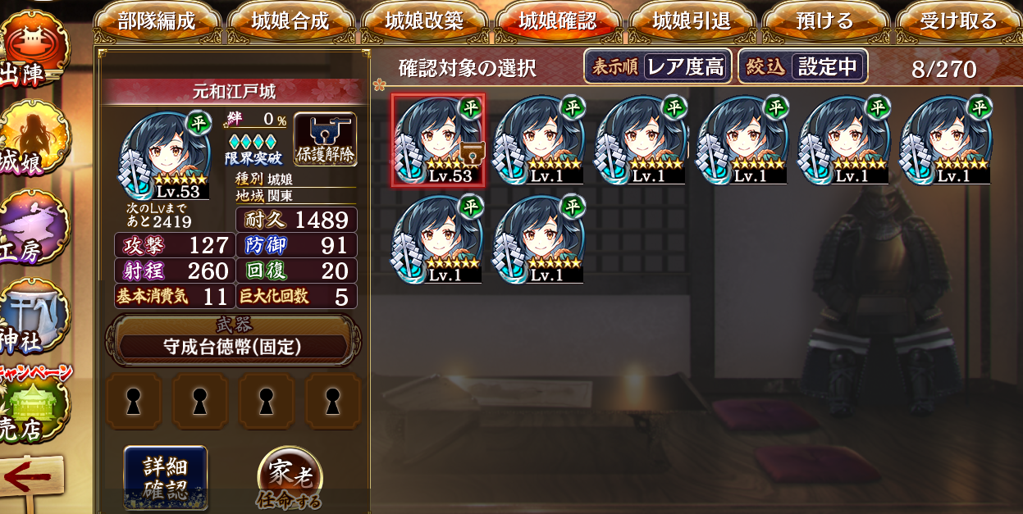Open the 売店 shop sidebar icon
This screenshot has height=514, width=1023.
(x=33, y=407)
